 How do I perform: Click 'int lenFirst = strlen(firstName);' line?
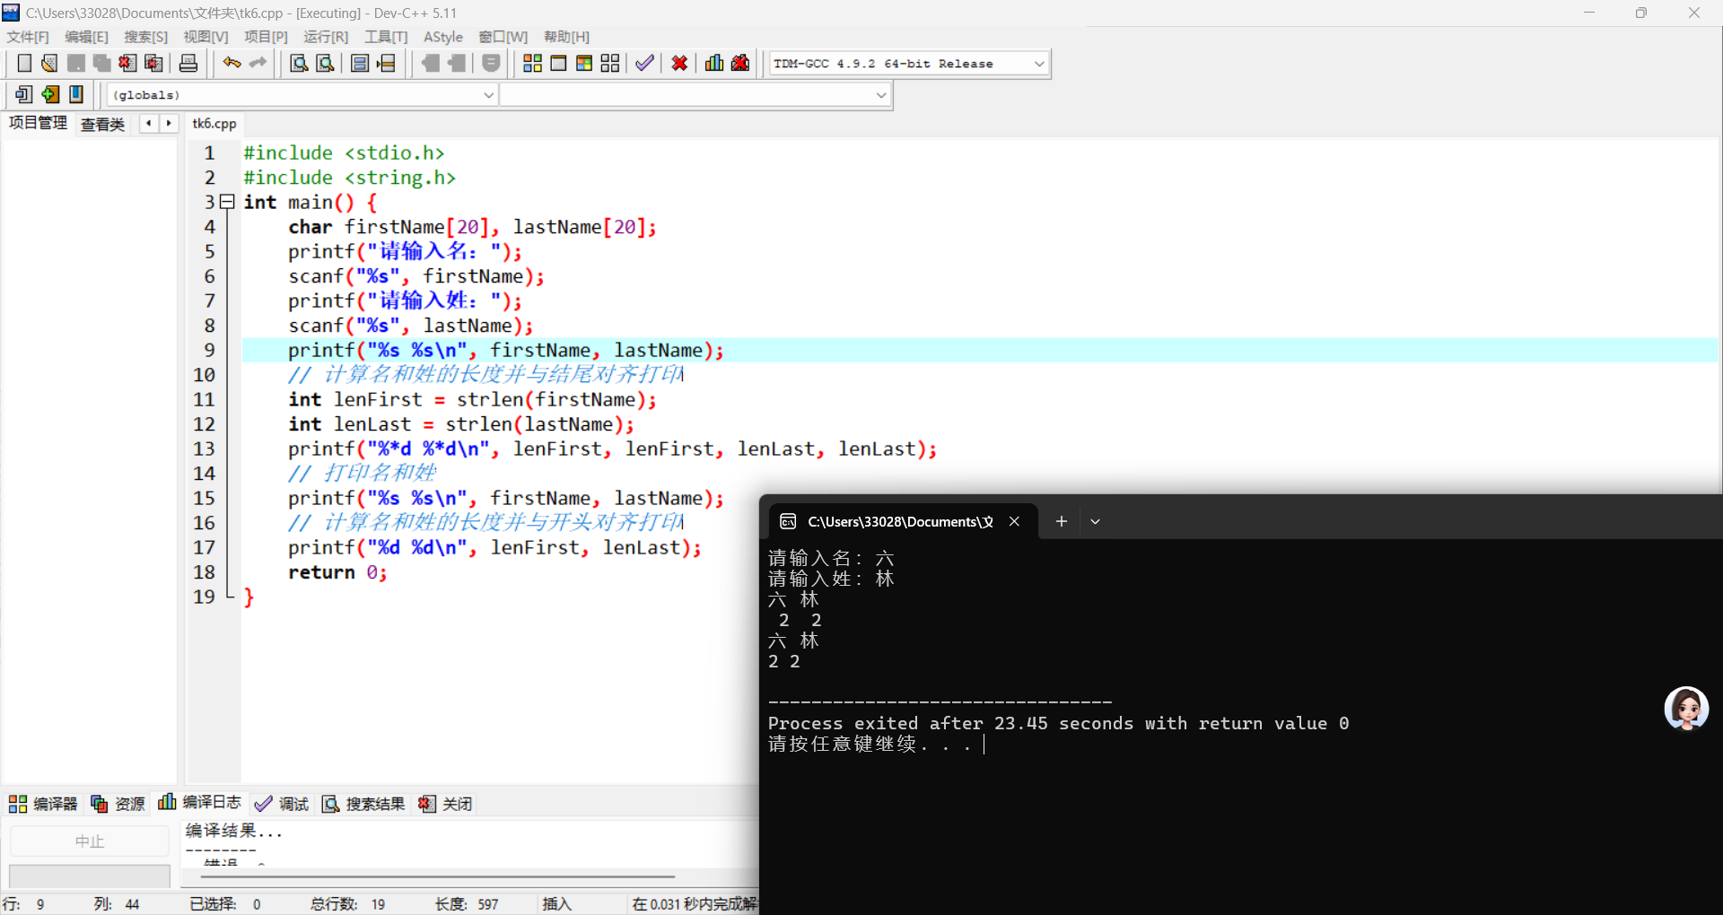point(473,399)
